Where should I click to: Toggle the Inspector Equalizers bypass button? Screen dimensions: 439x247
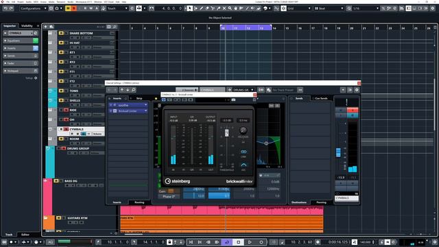[36, 40]
